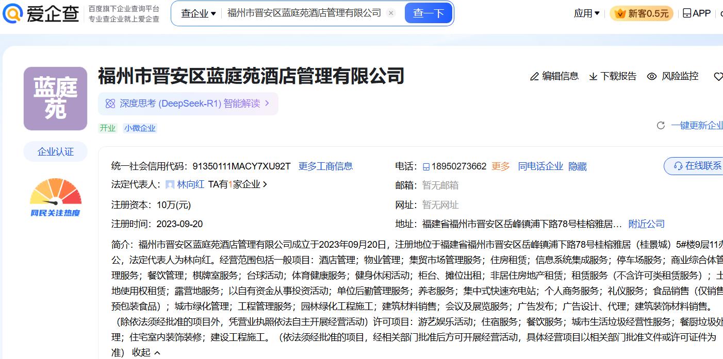Open the 应用 dropdown menu
The image size is (723, 359).
click(x=586, y=13)
